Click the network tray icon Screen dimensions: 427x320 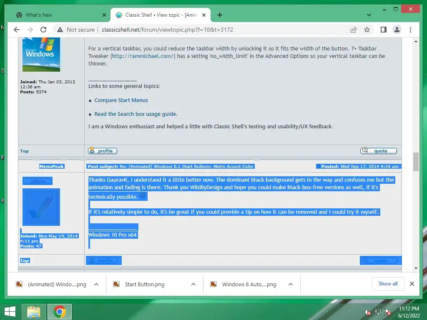[x=378, y=312]
